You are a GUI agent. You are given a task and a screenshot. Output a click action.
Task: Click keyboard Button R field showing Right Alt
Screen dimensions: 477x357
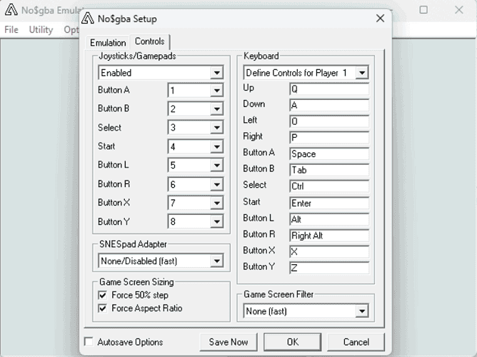pos(329,236)
